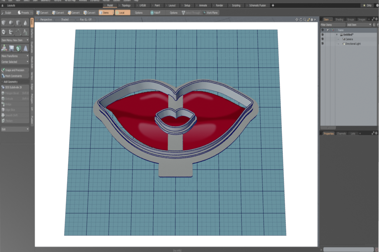The height and width of the screenshot is (252, 379).
Task: Click the Snaps and Precision button
Action: 15,70
